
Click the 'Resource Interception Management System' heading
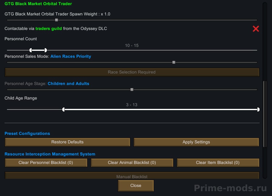(x=50, y=154)
